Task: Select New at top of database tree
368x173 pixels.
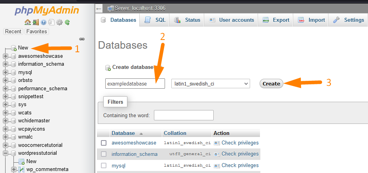Action: [x=23, y=48]
